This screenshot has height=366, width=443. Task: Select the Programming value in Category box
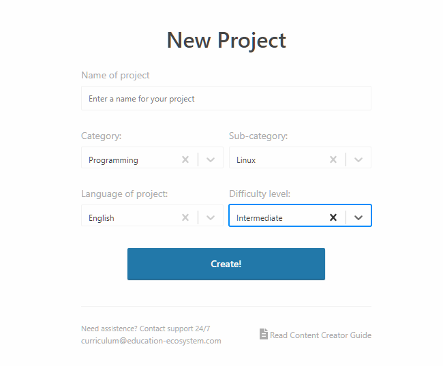pyautogui.click(x=113, y=160)
